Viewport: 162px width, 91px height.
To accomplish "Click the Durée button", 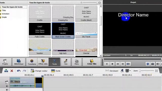I will click(56, 71).
